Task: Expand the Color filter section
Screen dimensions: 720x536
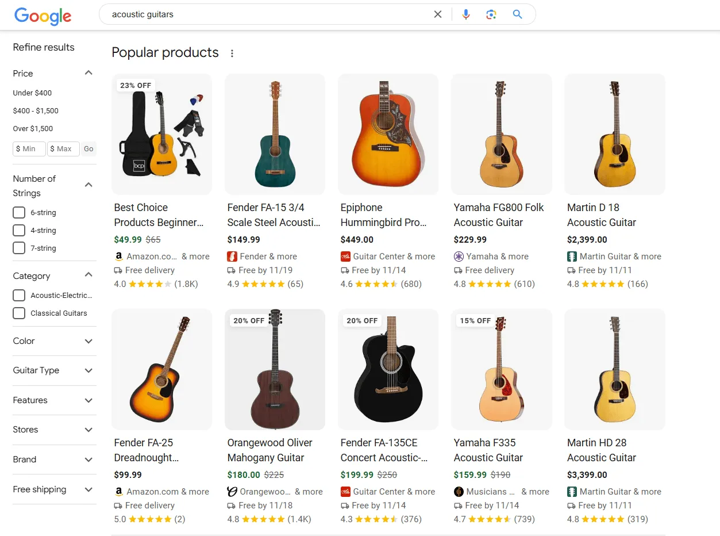Action: [x=88, y=340]
